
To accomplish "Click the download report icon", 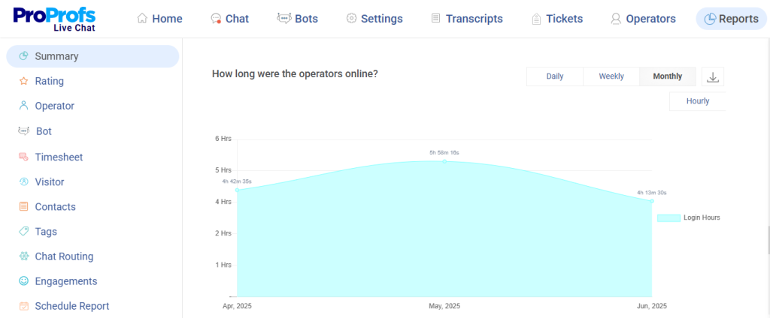I will [713, 76].
